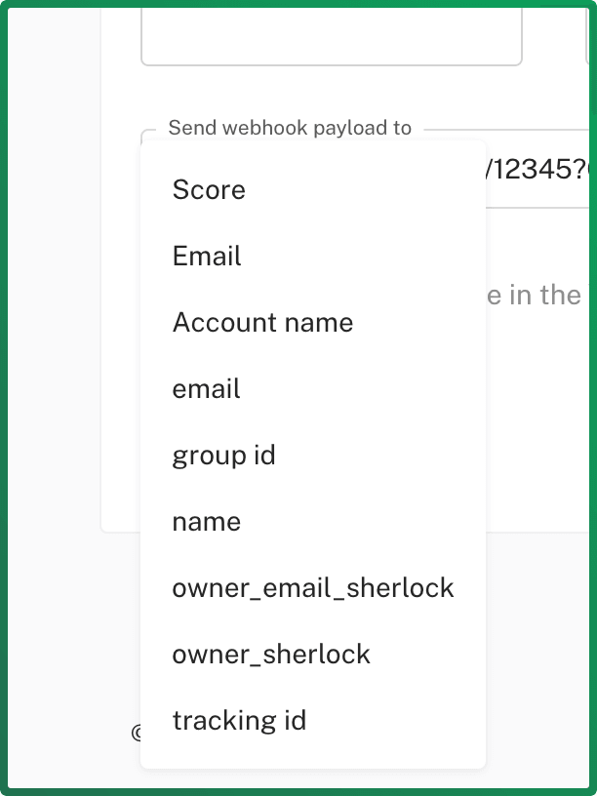597x796 pixels.
Task: Click the "Send webhook payload to" label
Action: pos(290,128)
